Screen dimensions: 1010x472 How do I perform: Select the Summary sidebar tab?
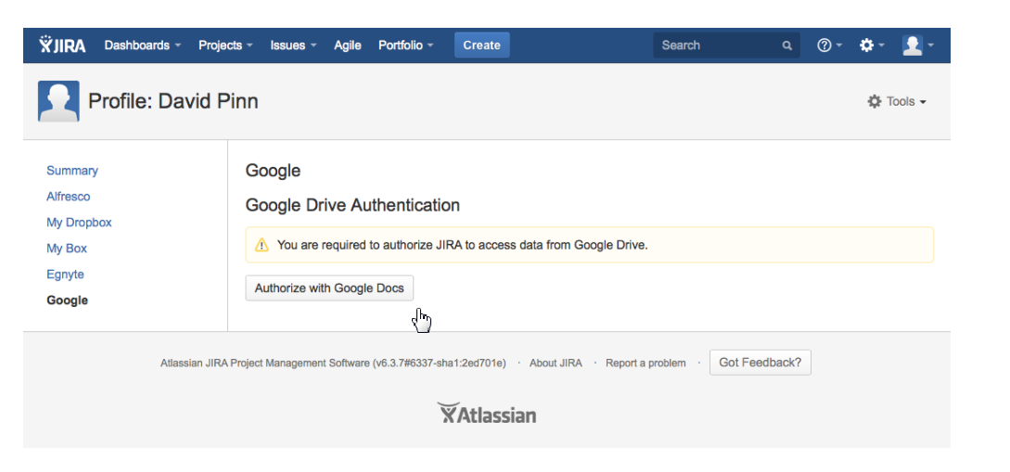pos(72,171)
